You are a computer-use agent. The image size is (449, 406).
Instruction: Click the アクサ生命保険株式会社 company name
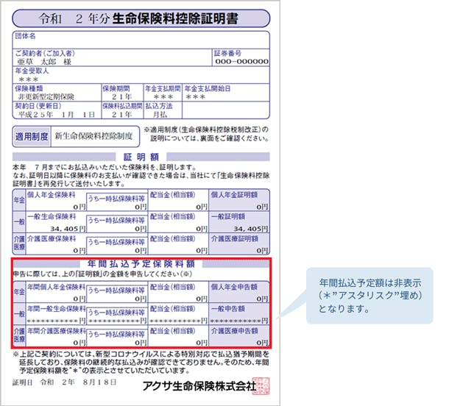pos(199,386)
